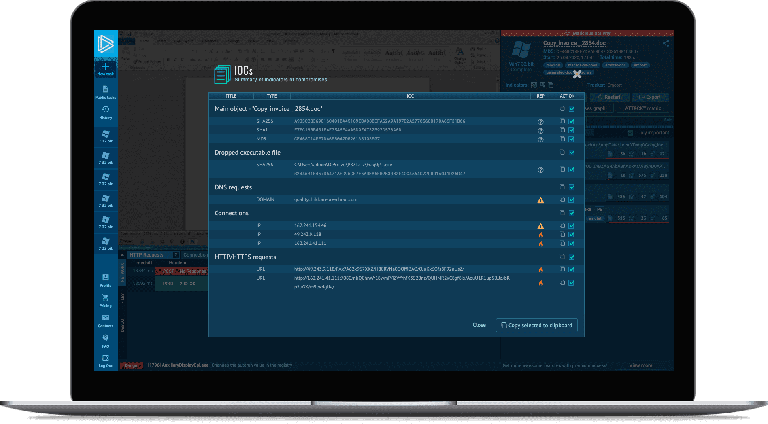Screen dimensions: 768x424
Task: Collapse the network panel arrow expander
Action: pos(122,255)
